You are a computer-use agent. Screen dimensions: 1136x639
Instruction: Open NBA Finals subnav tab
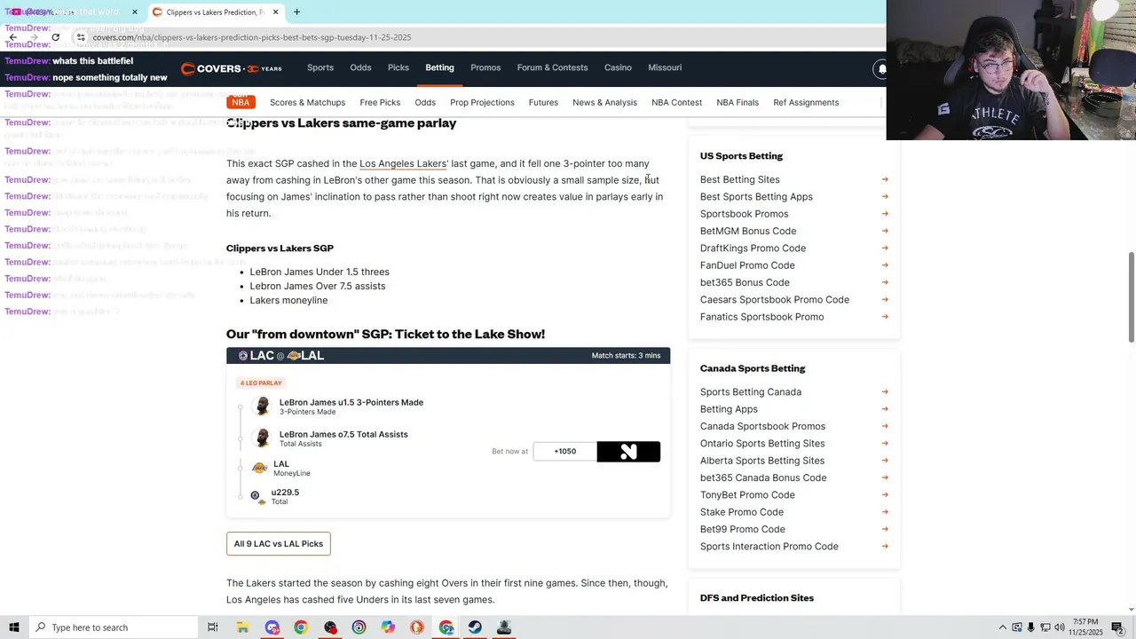click(x=738, y=103)
